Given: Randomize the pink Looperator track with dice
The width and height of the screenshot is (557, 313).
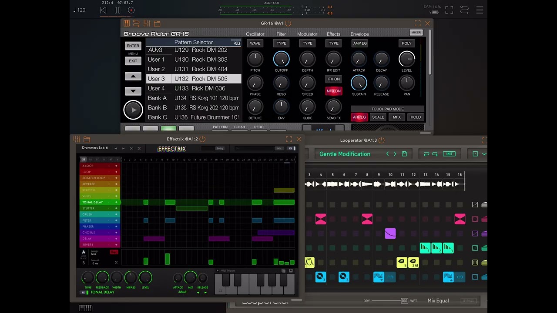Looking at the screenshot, I should (475, 219).
